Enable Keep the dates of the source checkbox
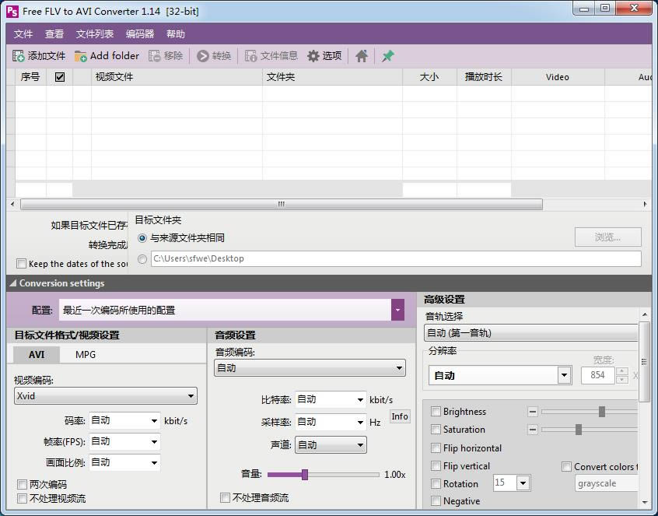Viewport: 658px width, 516px height. click(21, 264)
